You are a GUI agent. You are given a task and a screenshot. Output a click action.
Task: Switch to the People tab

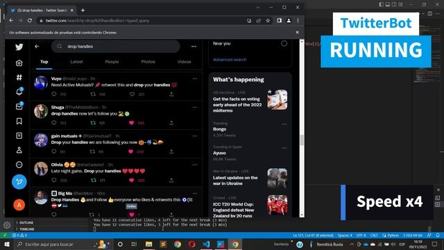pyautogui.click(x=112, y=62)
